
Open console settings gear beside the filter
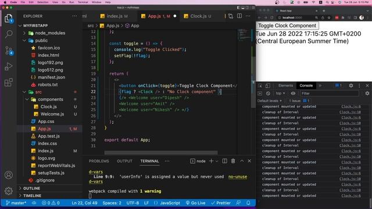[367, 93]
